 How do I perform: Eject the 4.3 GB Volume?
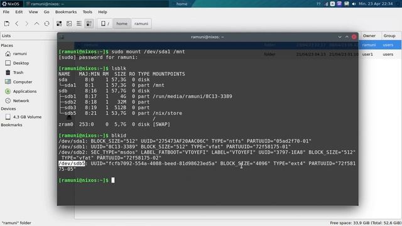68,117
